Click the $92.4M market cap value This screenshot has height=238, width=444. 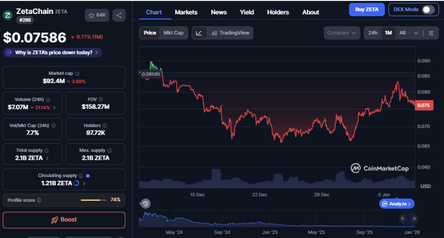coord(54,81)
